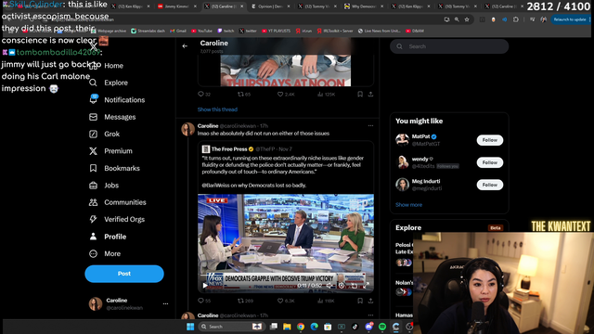This screenshot has width=594, height=334.
Task: Follow MatPat in You might like
Action: coord(489,140)
